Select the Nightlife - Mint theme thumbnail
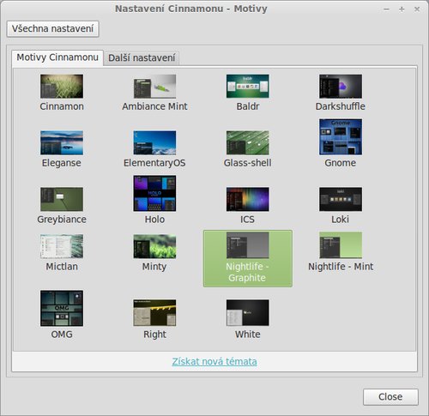Image resolution: width=429 pixels, height=416 pixels. coord(341,245)
